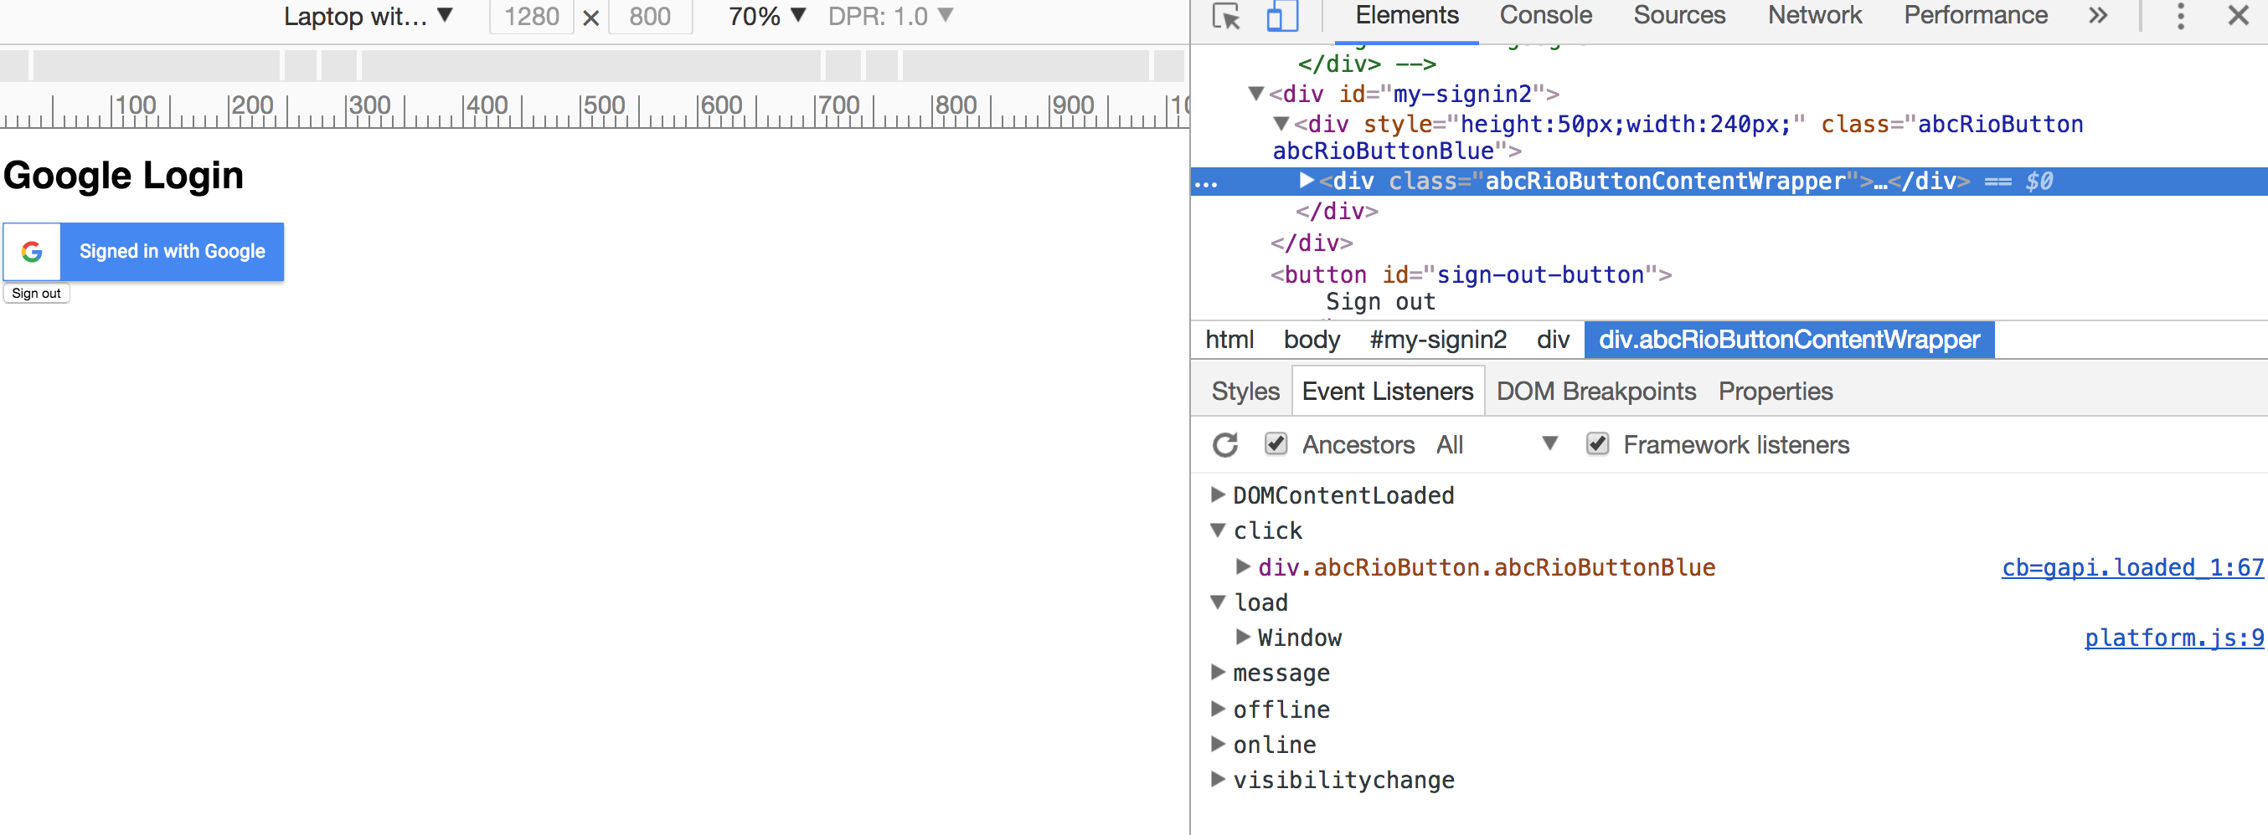Select the button id="sign-out-button" DOM node
2268x835 pixels.
point(1471,274)
